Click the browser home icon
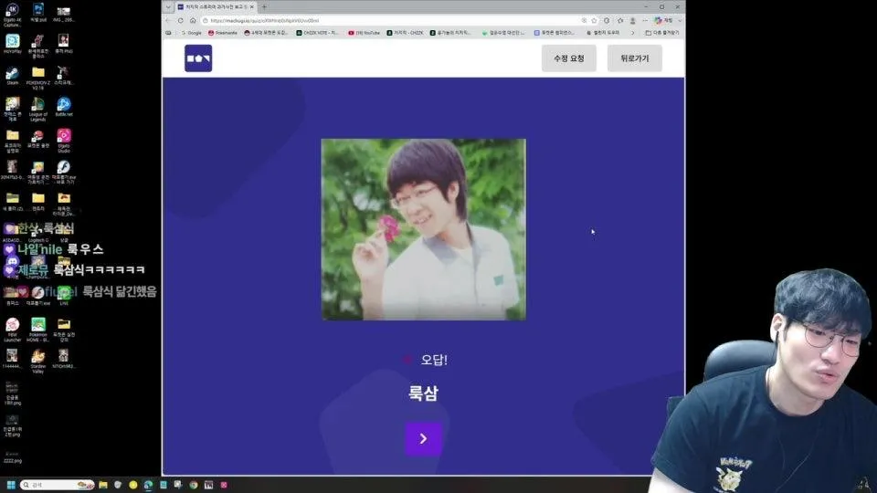 click(x=193, y=21)
